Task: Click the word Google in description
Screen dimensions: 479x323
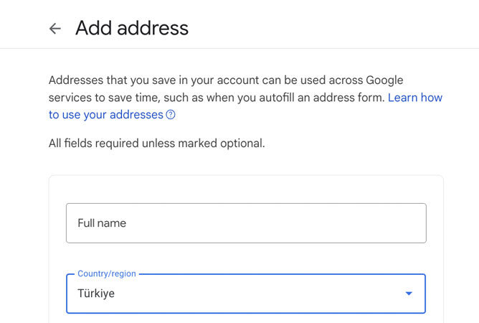Action: click(384, 80)
